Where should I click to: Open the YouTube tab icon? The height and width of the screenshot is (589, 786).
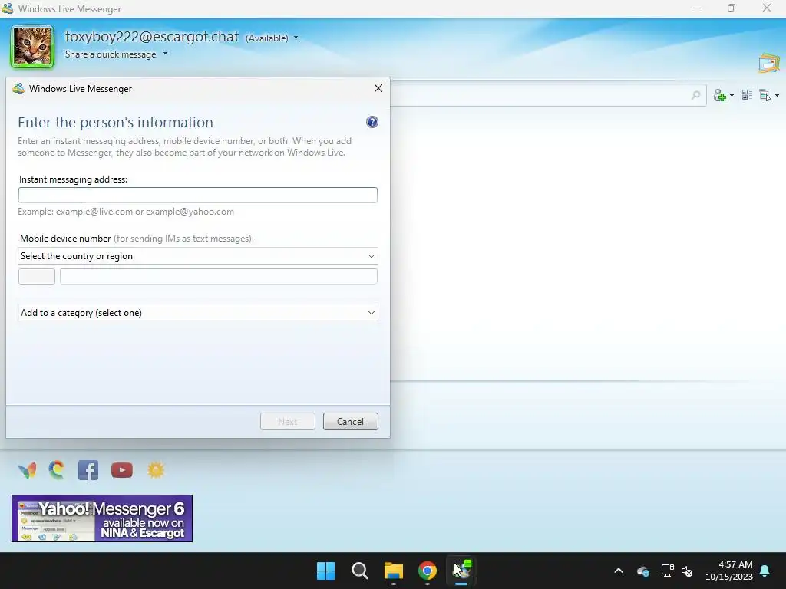click(122, 470)
